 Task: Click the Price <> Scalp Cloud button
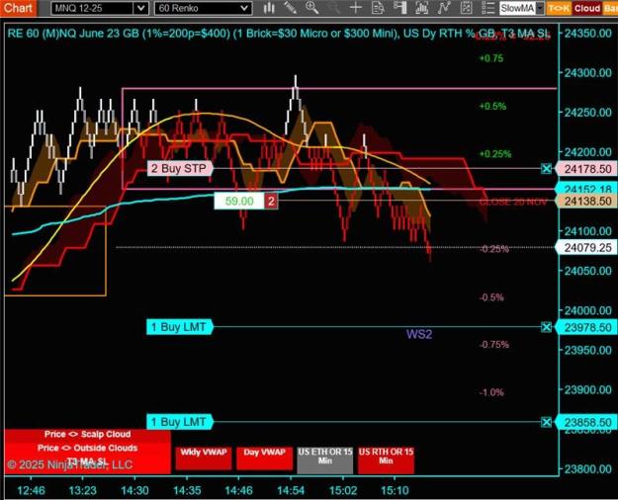87,435
